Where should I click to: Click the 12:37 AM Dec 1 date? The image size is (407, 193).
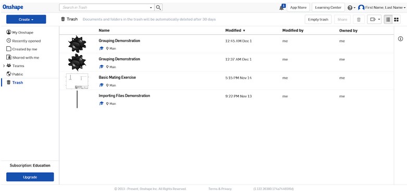pos(238,59)
